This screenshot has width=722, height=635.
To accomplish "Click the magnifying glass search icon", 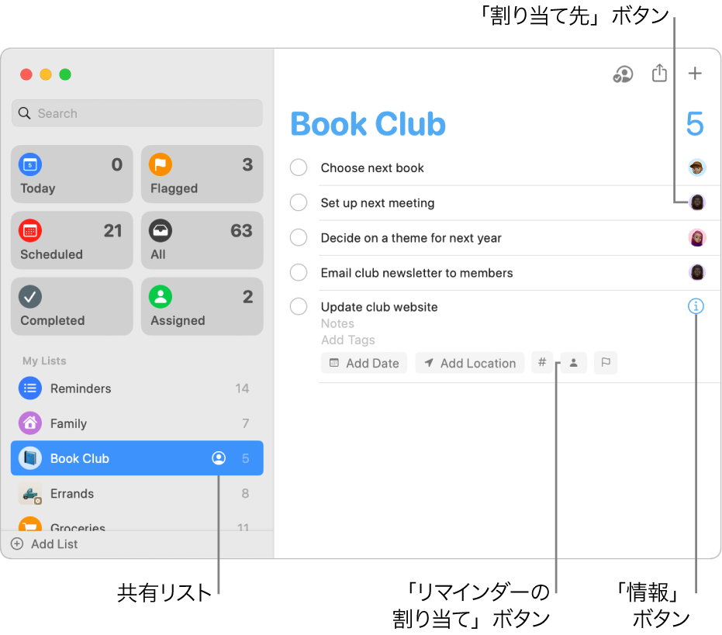I will (x=24, y=113).
